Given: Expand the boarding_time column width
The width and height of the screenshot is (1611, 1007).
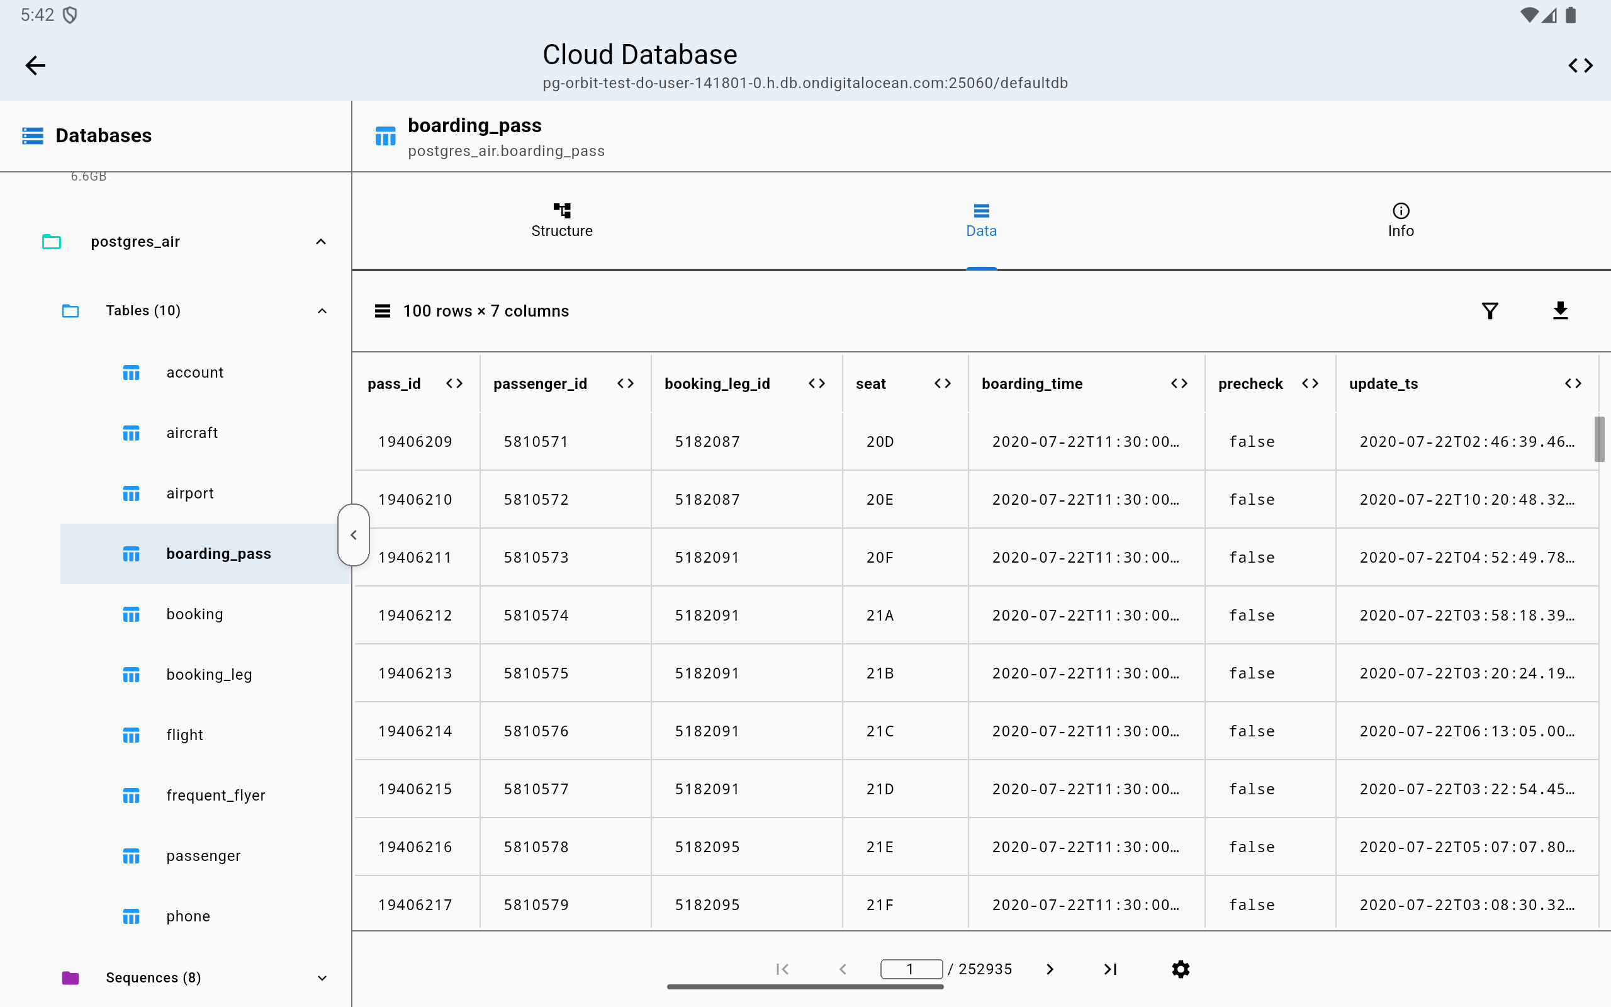Looking at the screenshot, I should coord(1179,384).
